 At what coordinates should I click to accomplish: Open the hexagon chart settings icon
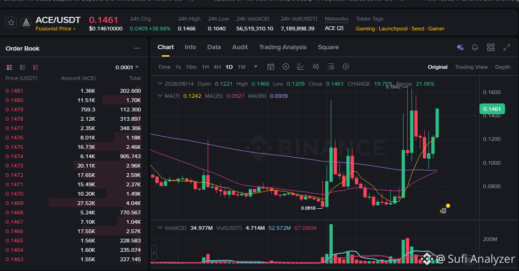point(346,66)
